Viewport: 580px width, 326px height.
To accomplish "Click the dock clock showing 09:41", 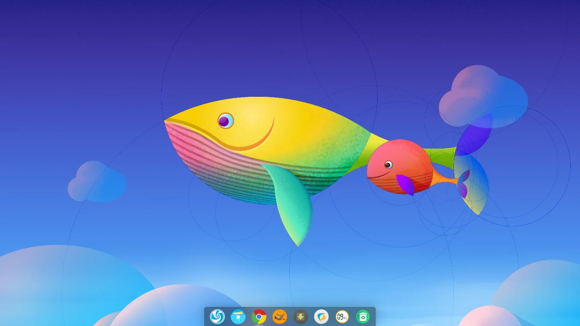I will (342, 316).
